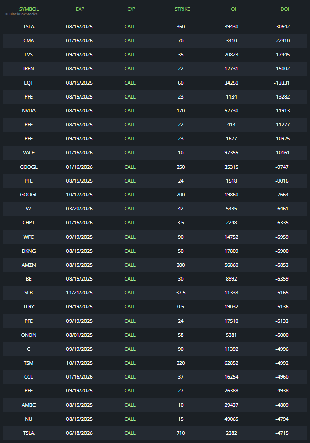Click the DOI value -10925

coord(282,138)
